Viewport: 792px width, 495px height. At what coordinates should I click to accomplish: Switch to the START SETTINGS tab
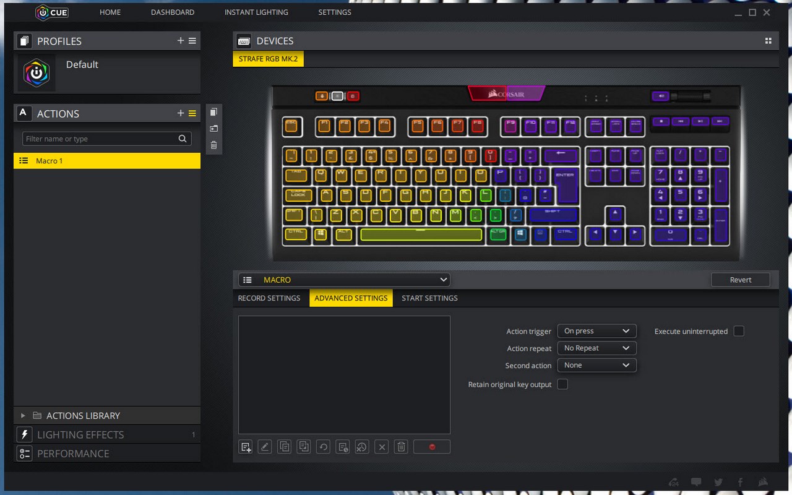pyautogui.click(x=429, y=298)
